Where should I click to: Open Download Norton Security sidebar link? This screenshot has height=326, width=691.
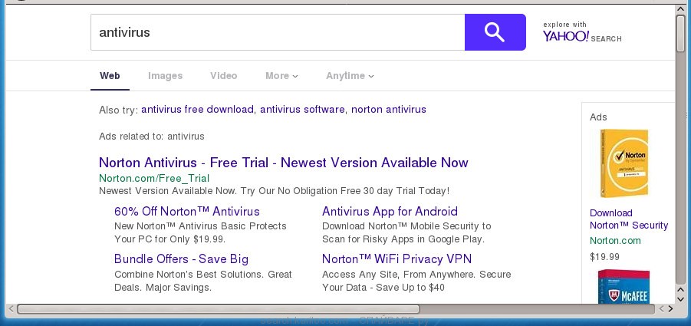point(629,219)
